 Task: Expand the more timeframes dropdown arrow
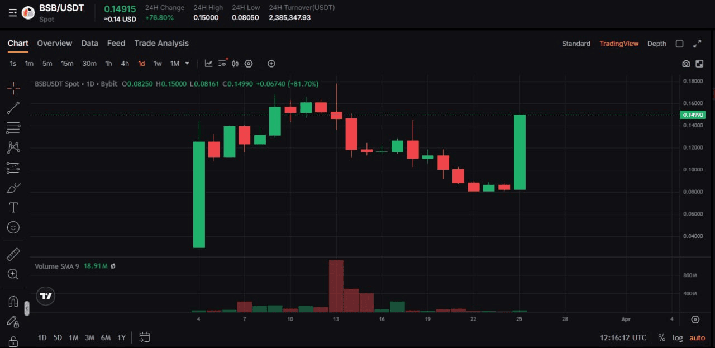187,64
